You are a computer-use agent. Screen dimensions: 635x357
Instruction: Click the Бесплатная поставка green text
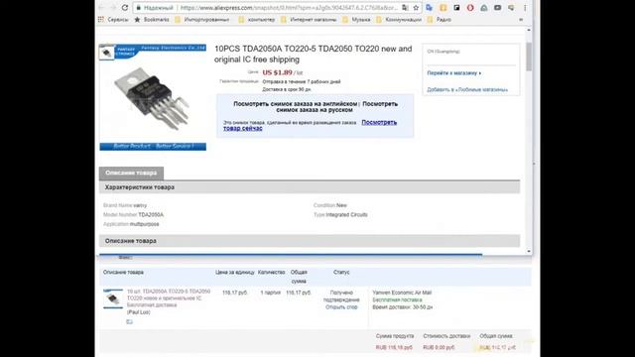coord(397,299)
